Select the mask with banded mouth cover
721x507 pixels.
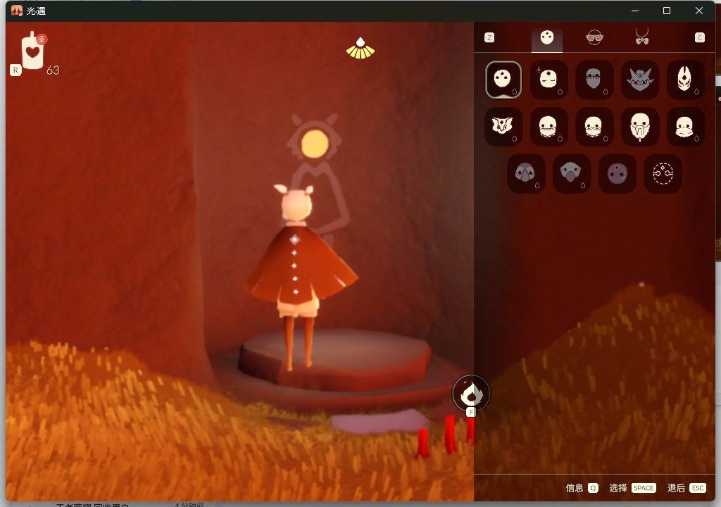tap(548, 127)
